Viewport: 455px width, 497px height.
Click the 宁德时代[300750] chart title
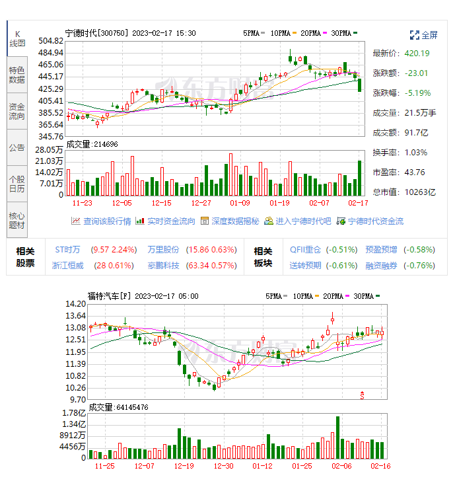click(97, 33)
